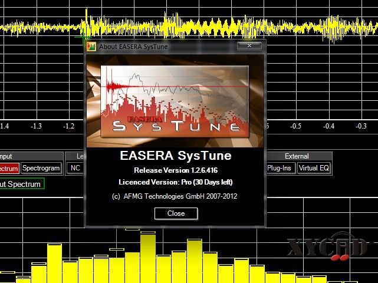The height and width of the screenshot is (283, 378).
Task: Select the Input Spectrum tab
Action: [22, 184]
